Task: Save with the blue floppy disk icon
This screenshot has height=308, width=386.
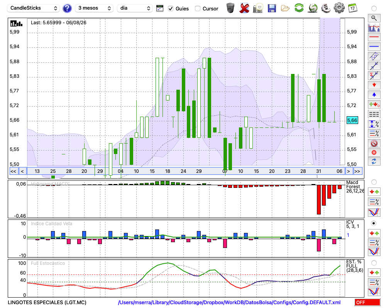Action: 272,8
